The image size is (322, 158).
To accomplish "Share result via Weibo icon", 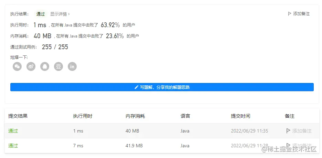I will click(x=31, y=66).
